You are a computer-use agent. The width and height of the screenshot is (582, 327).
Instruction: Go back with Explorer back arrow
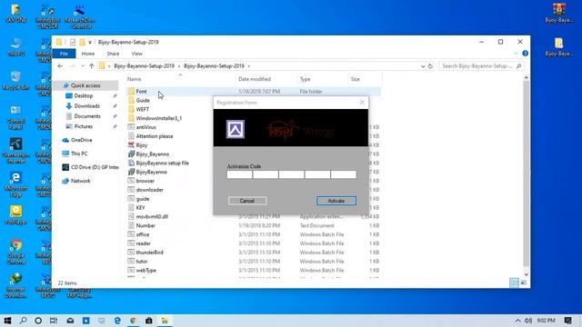click(x=60, y=66)
